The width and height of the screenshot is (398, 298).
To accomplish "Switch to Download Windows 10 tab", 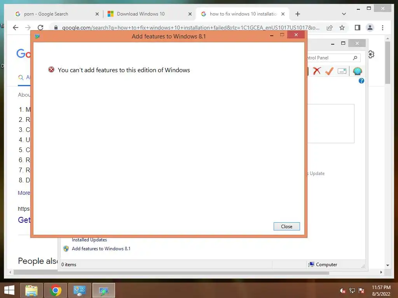I will pyautogui.click(x=141, y=14).
